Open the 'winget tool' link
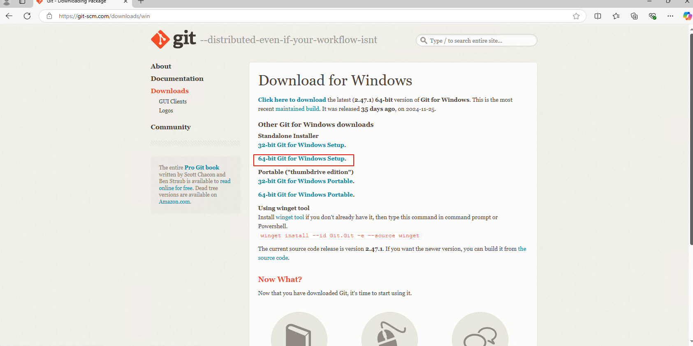This screenshot has width=693, height=346. [290, 217]
